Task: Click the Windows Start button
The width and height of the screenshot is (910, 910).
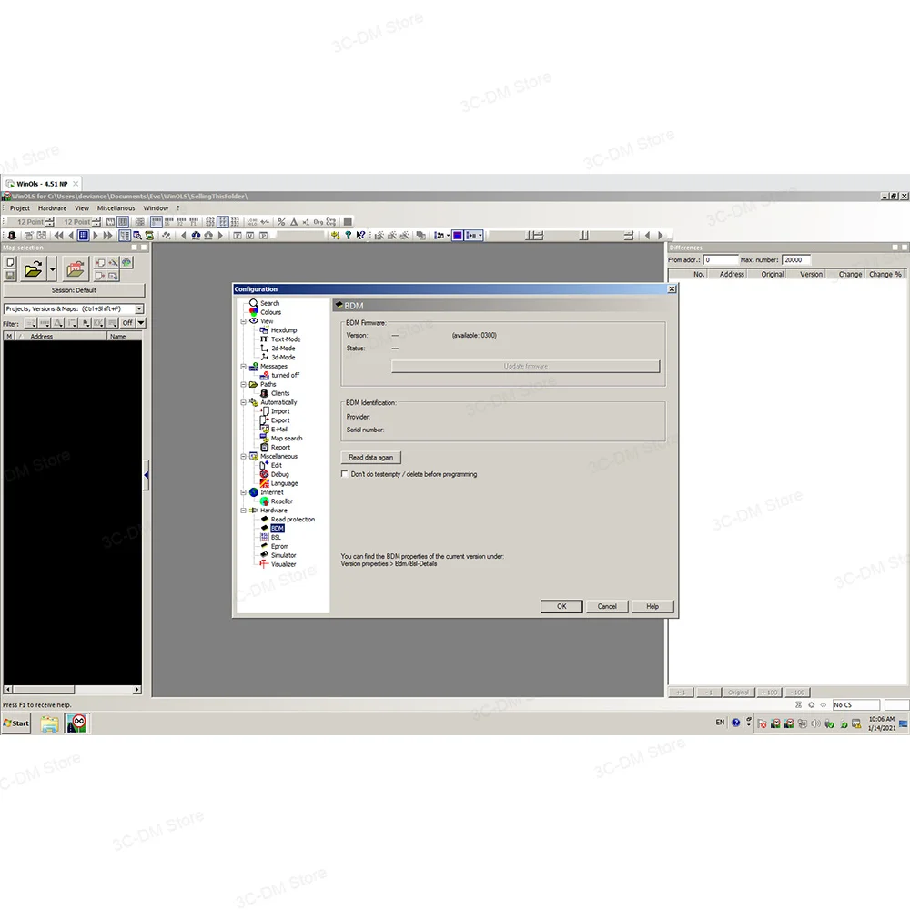Action: click(16, 723)
